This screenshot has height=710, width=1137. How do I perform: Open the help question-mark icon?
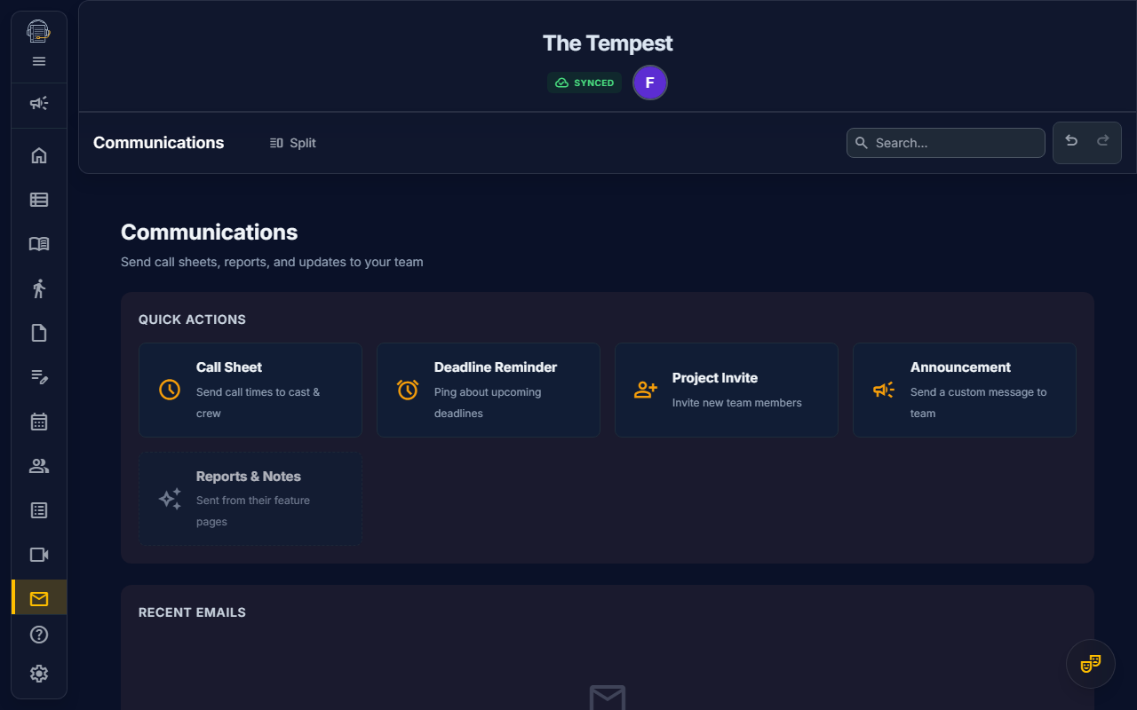(38, 634)
